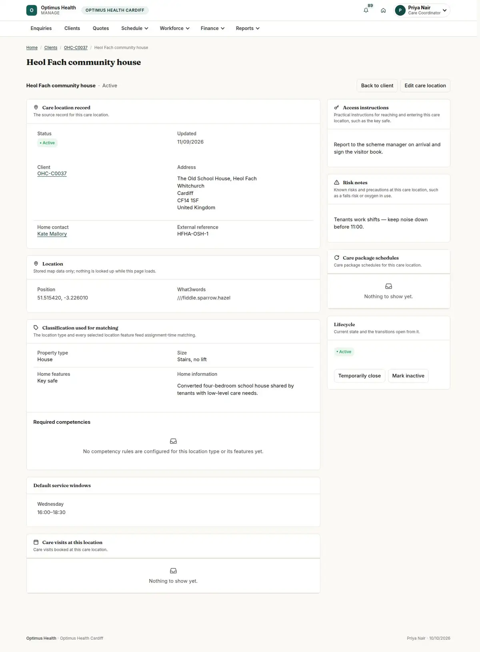The height and width of the screenshot is (652, 480).
Task: Open the OHC-C0037 breadcrumb link
Action: (x=76, y=48)
